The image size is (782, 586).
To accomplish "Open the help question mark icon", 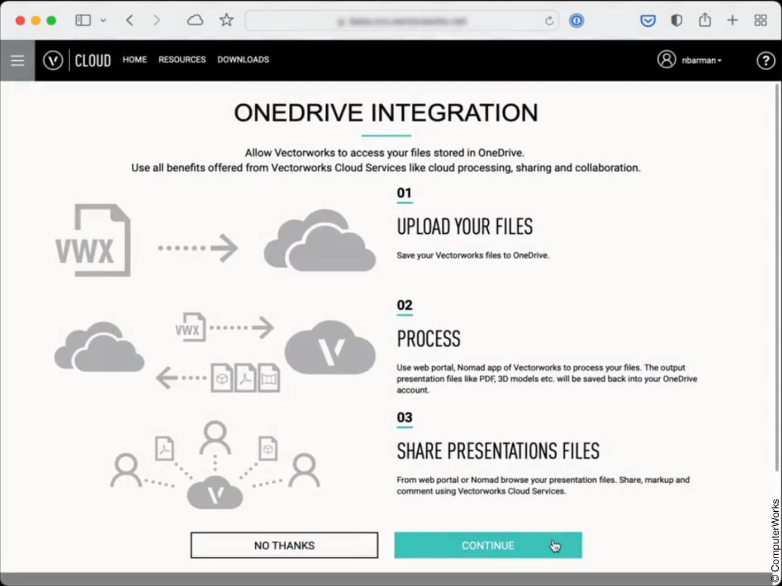I will 765,60.
